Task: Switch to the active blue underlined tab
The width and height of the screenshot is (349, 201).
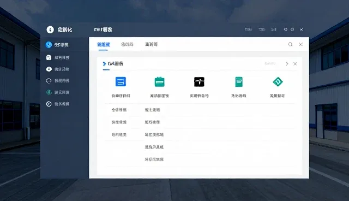Action: [x=104, y=44]
